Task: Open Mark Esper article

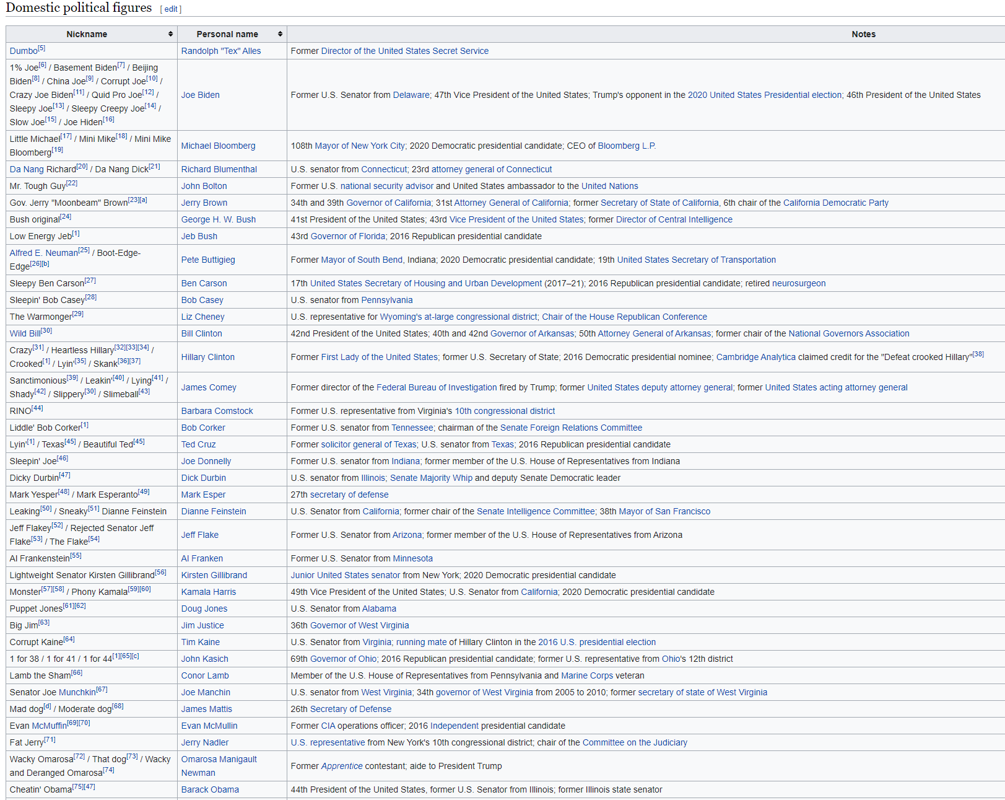Action: coord(203,495)
